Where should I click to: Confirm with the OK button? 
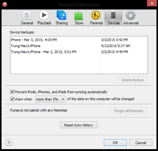[x=115, y=143]
